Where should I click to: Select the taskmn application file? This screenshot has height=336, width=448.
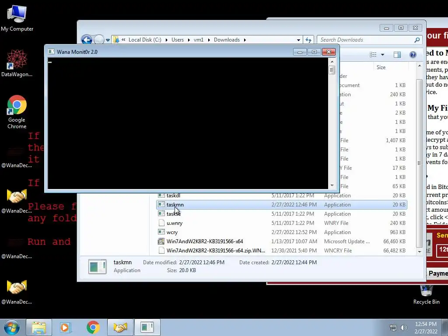282,205
